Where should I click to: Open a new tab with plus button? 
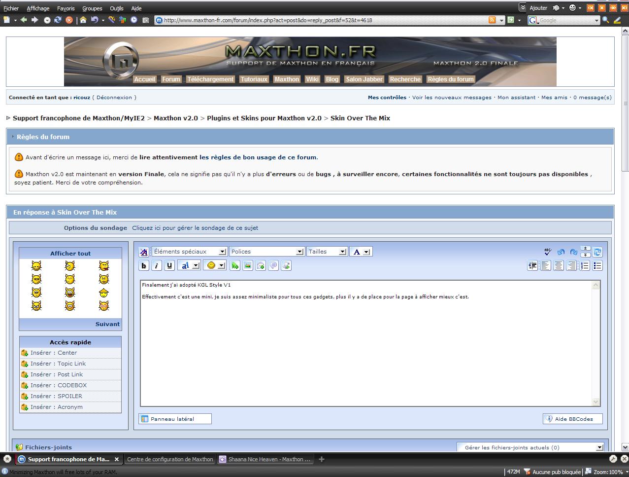[x=322, y=459]
